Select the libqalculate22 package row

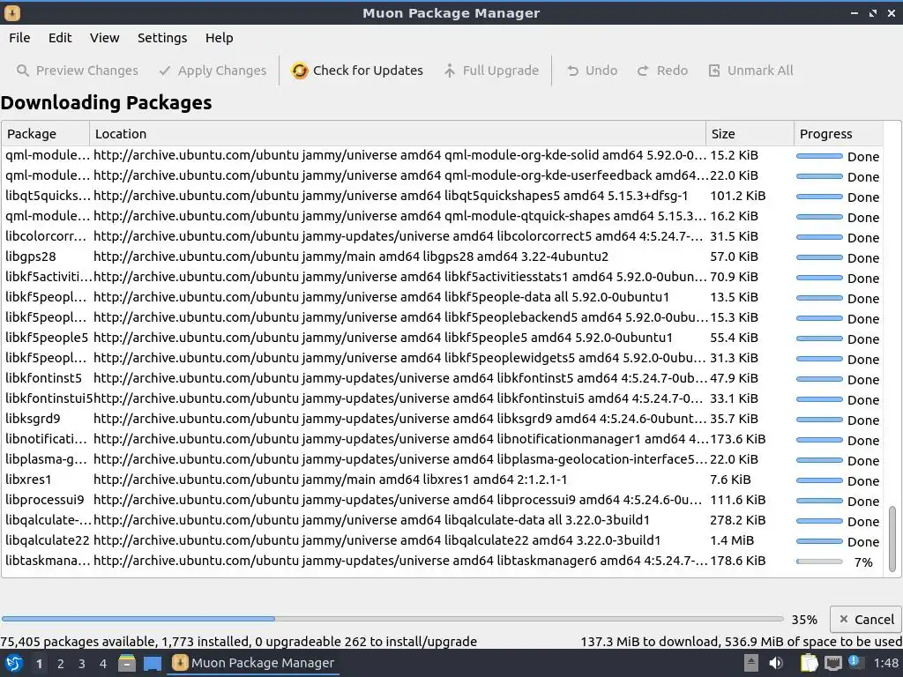coord(443,540)
